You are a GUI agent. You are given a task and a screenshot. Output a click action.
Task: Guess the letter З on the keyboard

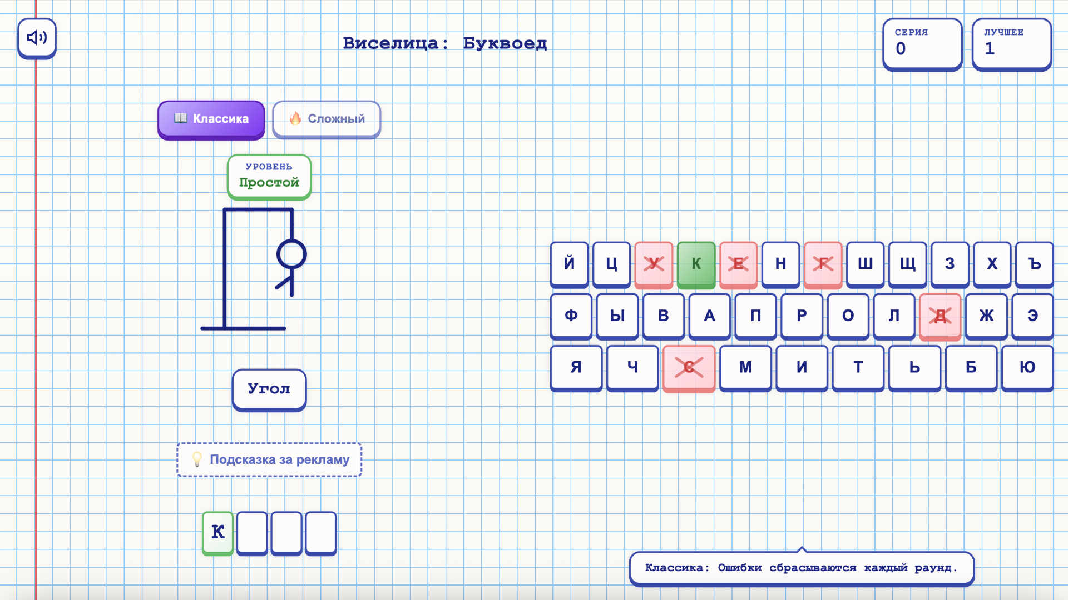click(x=950, y=264)
